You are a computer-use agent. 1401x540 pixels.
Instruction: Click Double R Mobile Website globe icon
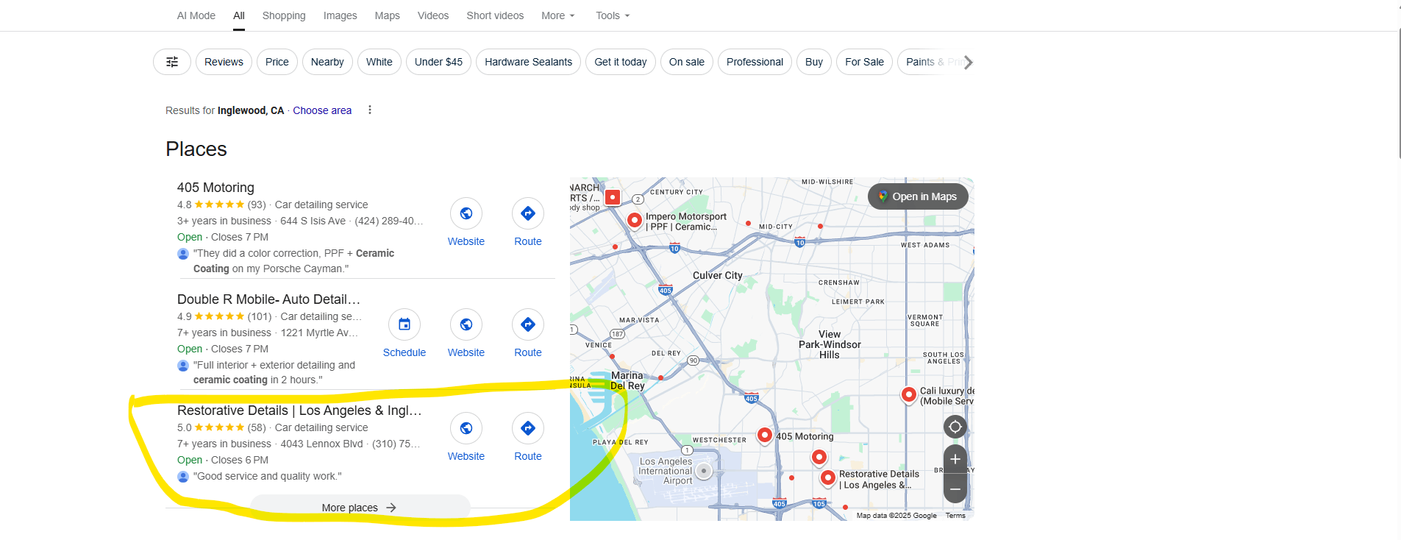pos(466,324)
